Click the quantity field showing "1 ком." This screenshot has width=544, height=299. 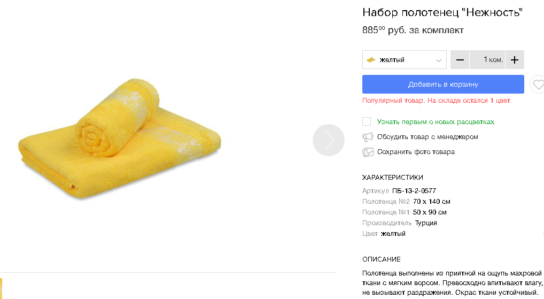[487, 60]
